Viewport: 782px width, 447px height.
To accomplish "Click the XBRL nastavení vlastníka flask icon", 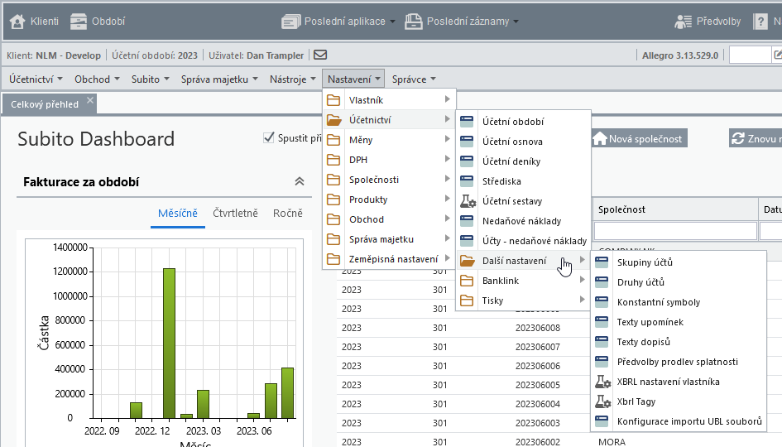I will pyautogui.click(x=603, y=382).
